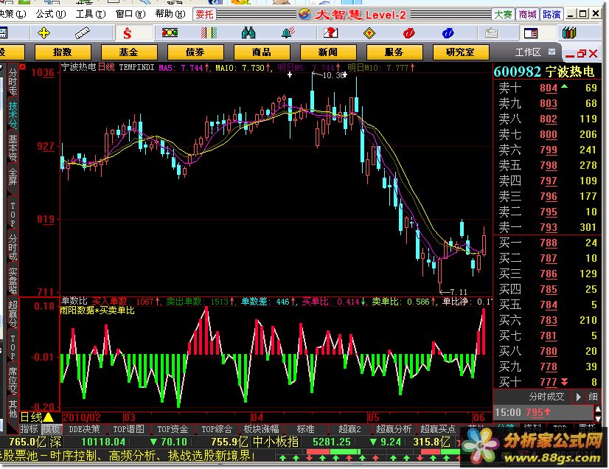
Task: Click the yellow crosshair cursor toolbar icon
Action: click(x=43, y=33)
